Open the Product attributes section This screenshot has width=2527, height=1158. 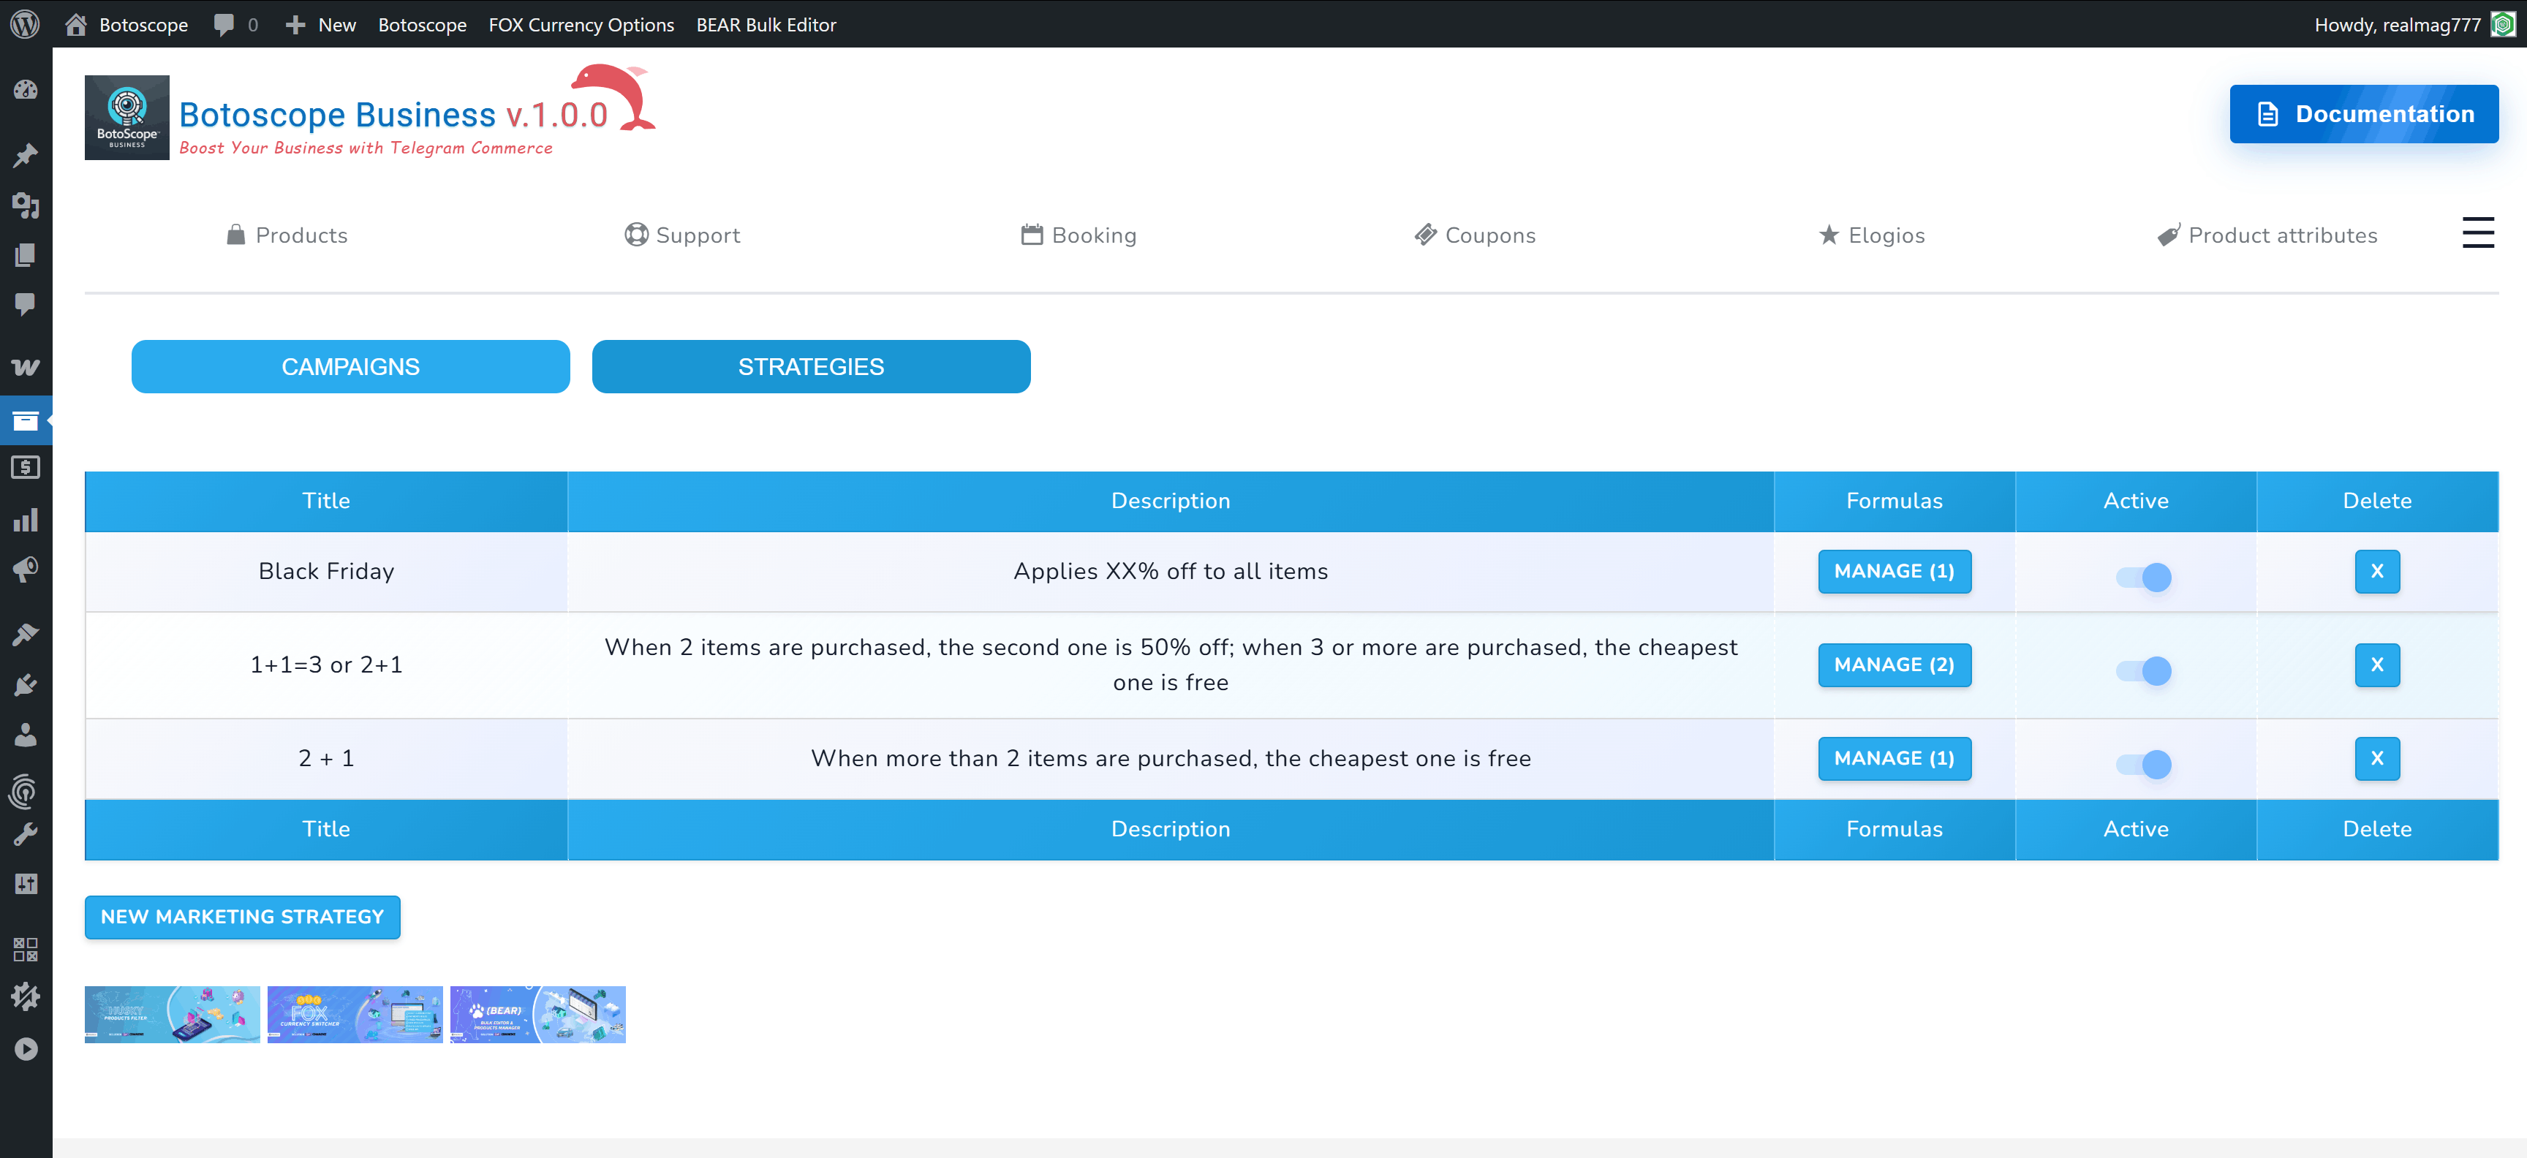(x=2268, y=235)
